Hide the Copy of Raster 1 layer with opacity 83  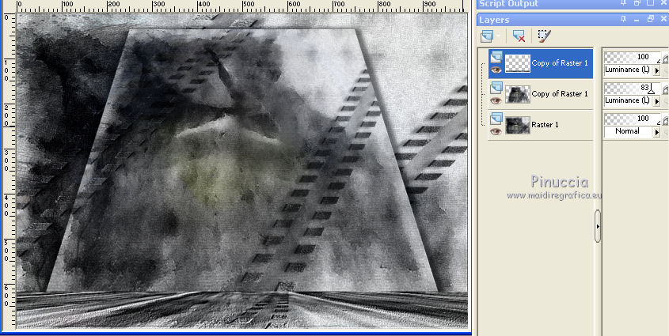pos(496,101)
